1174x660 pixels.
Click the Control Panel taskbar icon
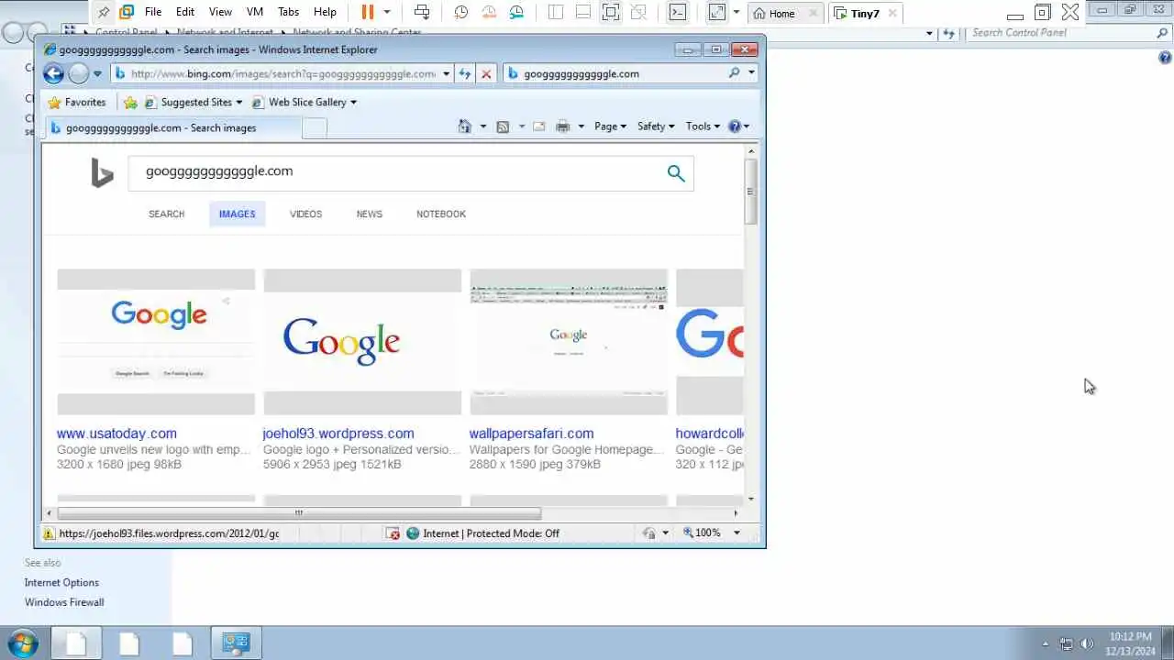tap(236, 643)
